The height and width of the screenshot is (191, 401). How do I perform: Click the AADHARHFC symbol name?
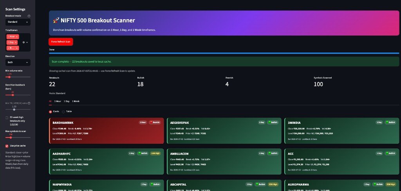tap(61, 154)
